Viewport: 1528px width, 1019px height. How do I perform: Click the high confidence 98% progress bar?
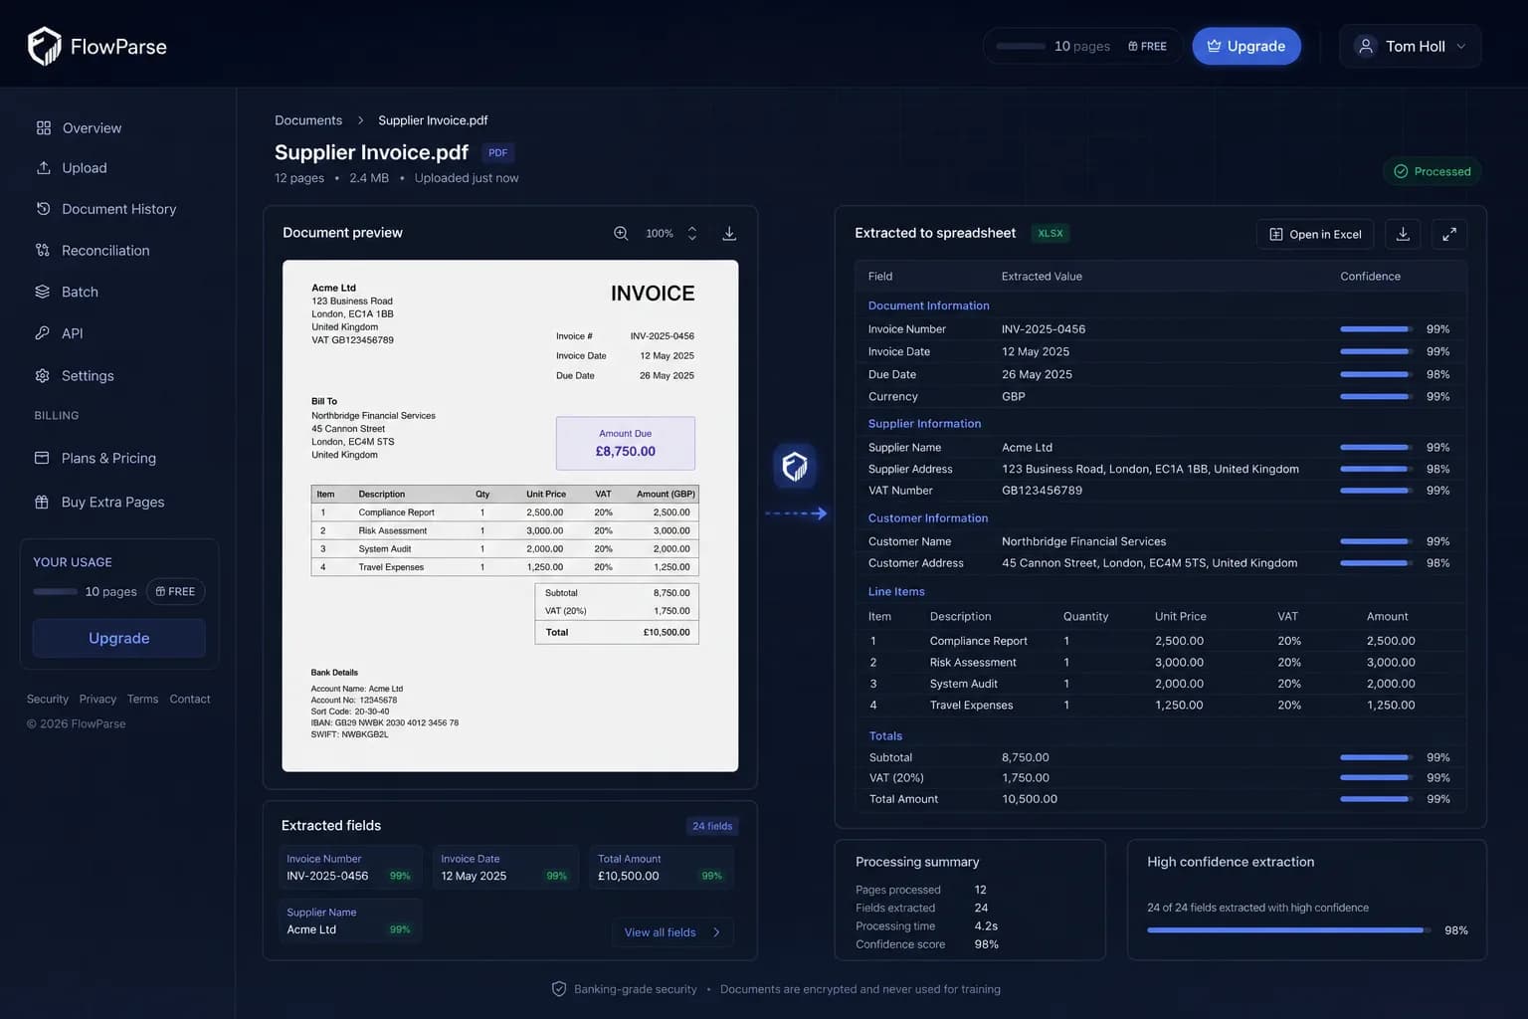(x=1288, y=930)
